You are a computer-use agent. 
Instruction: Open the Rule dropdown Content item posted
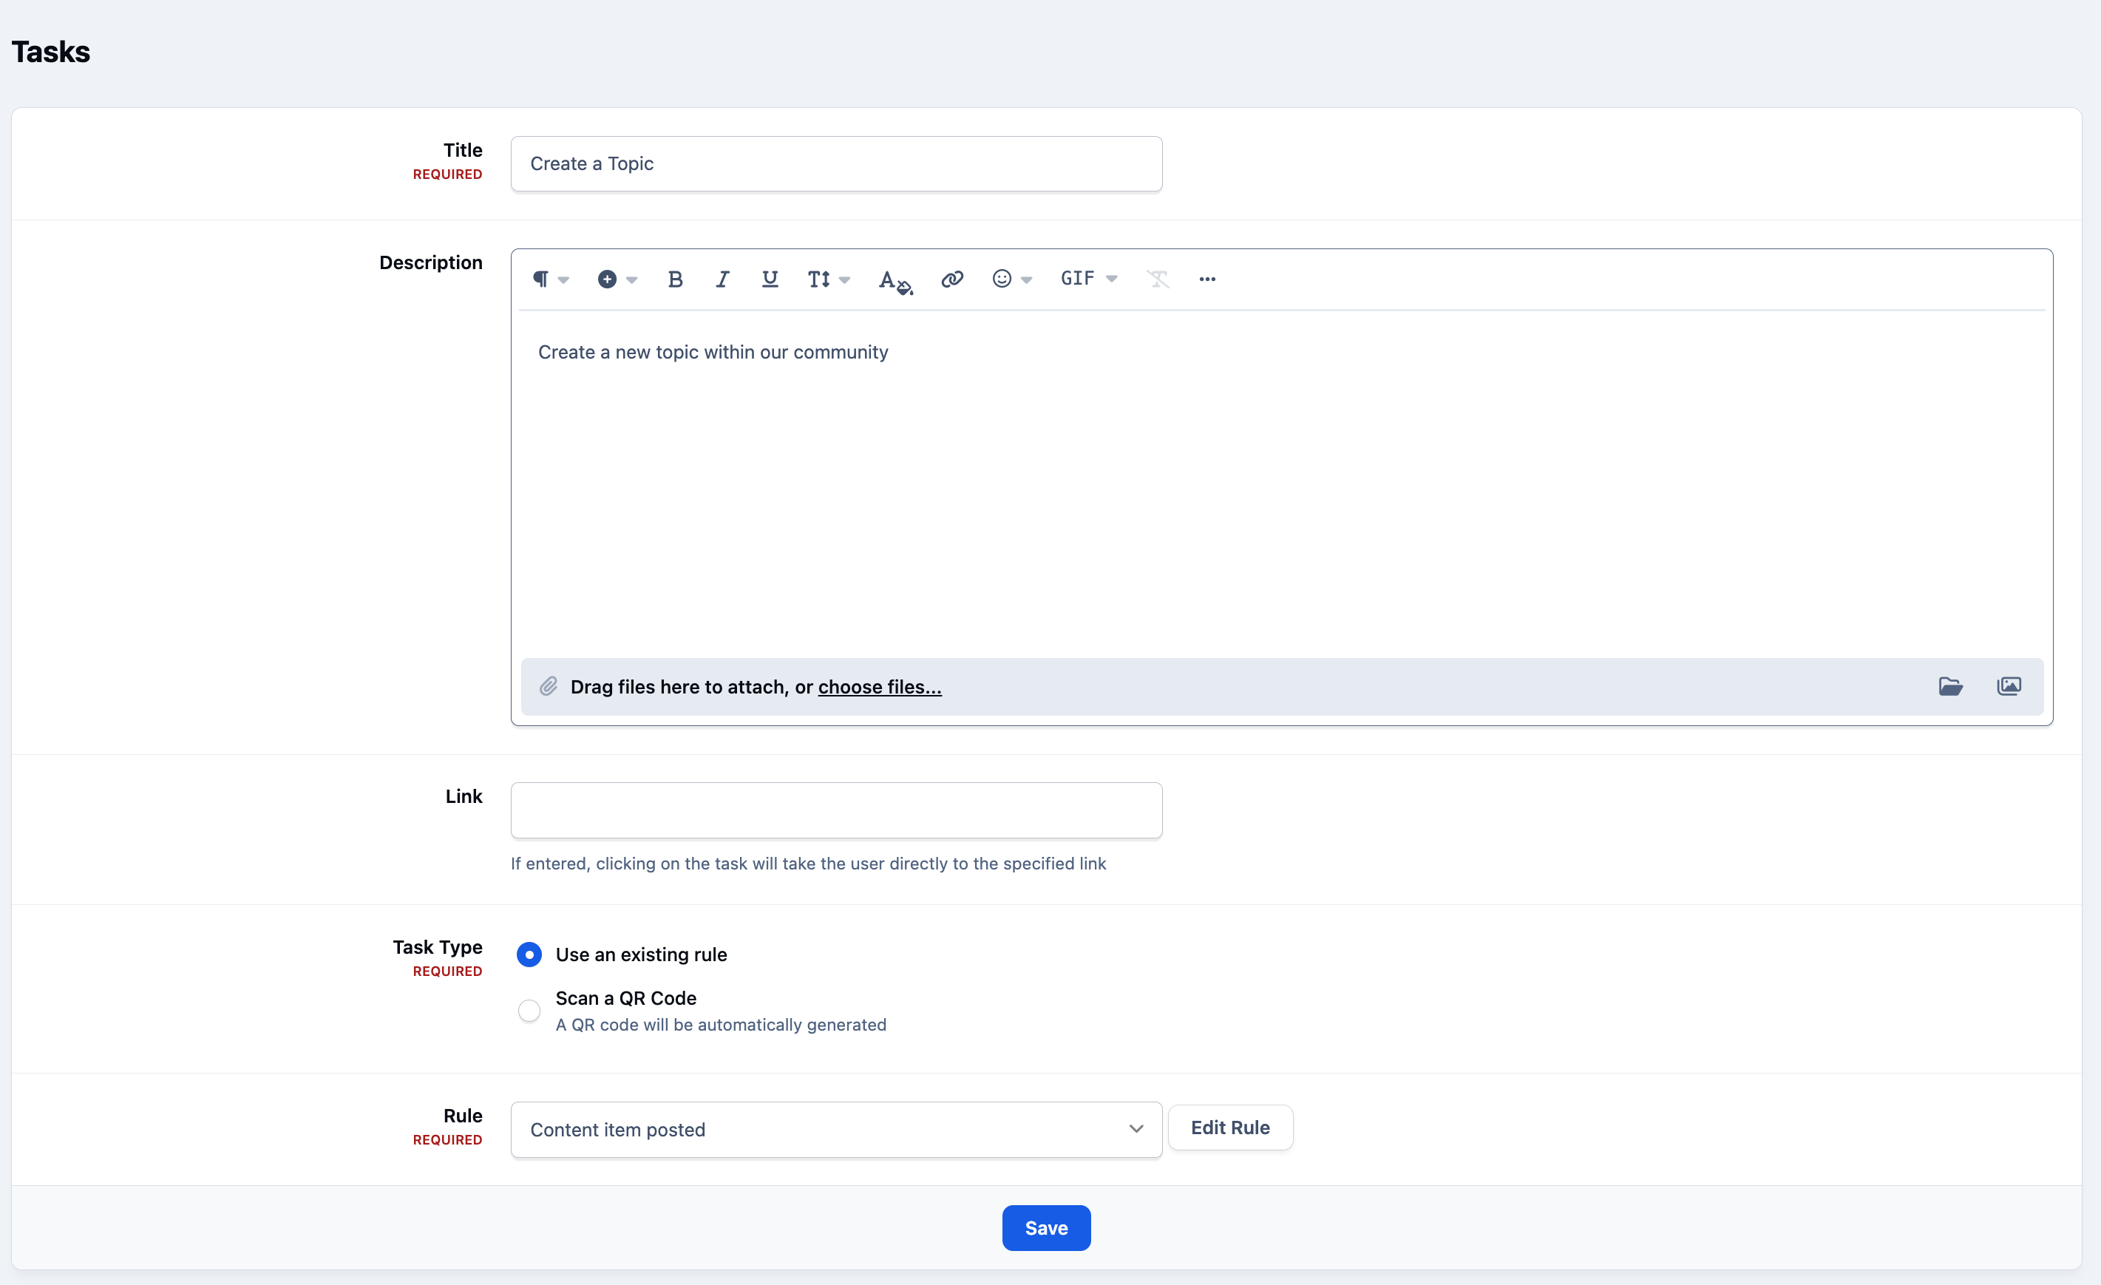(835, 1129)
